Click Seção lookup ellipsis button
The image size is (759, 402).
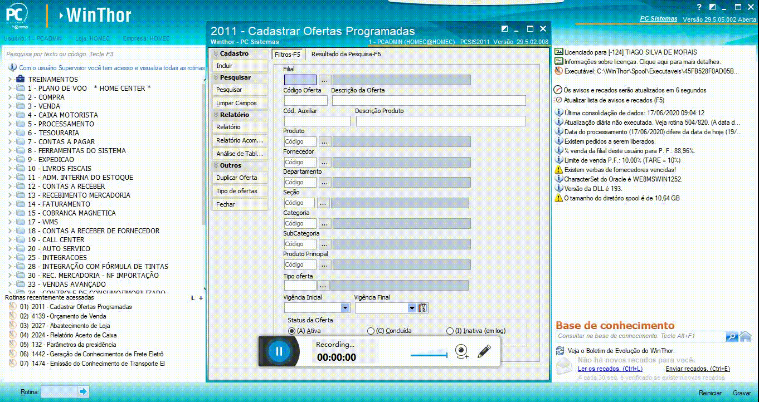click(323, 203)
